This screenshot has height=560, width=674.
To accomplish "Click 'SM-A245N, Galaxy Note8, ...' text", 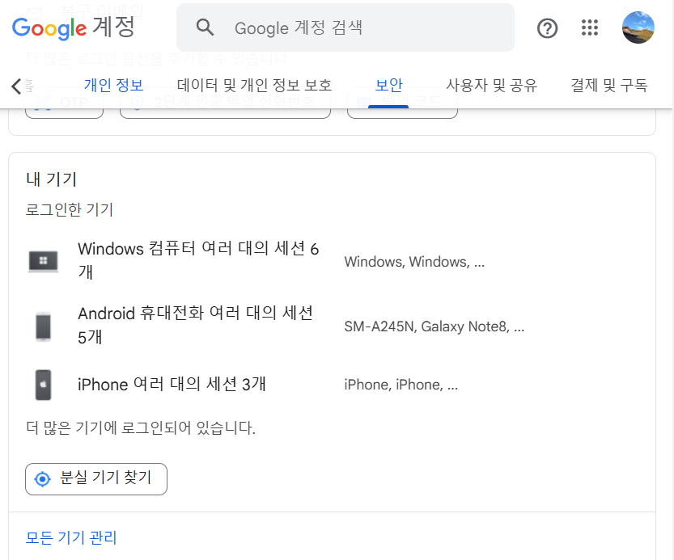I will point(434,326).
